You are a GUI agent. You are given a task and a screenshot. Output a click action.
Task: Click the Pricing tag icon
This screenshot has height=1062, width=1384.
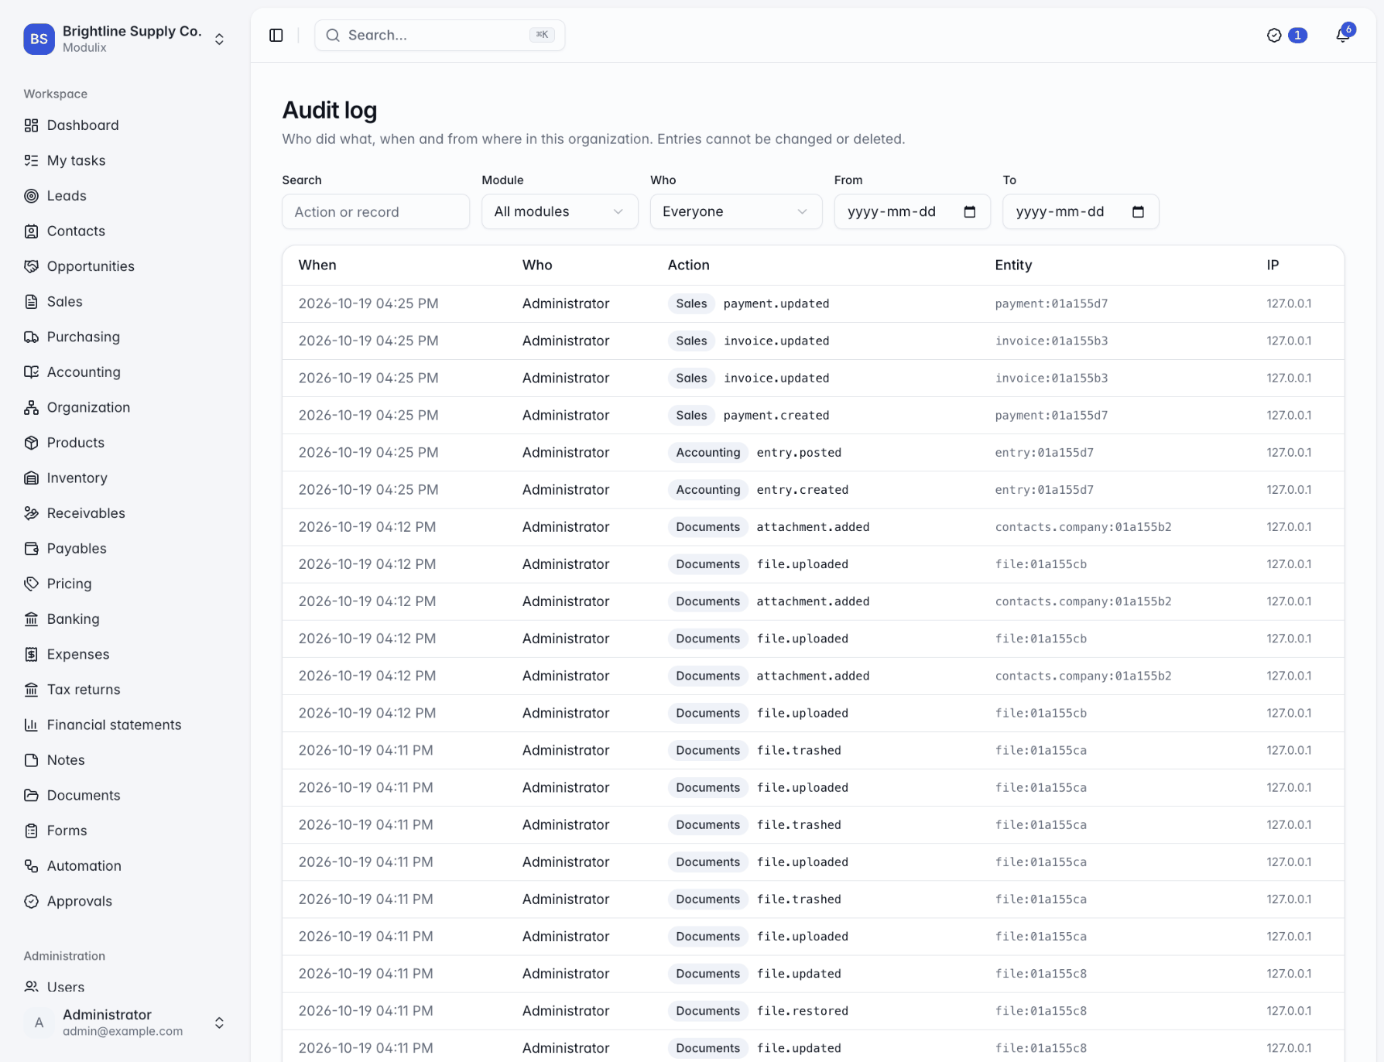point(31,584)
